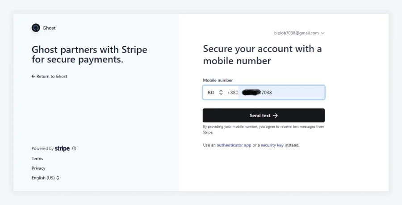Click the up-down arrows next to BD
Screen dimensions: 402x205
pyautogui.click(x=221, y=92)
